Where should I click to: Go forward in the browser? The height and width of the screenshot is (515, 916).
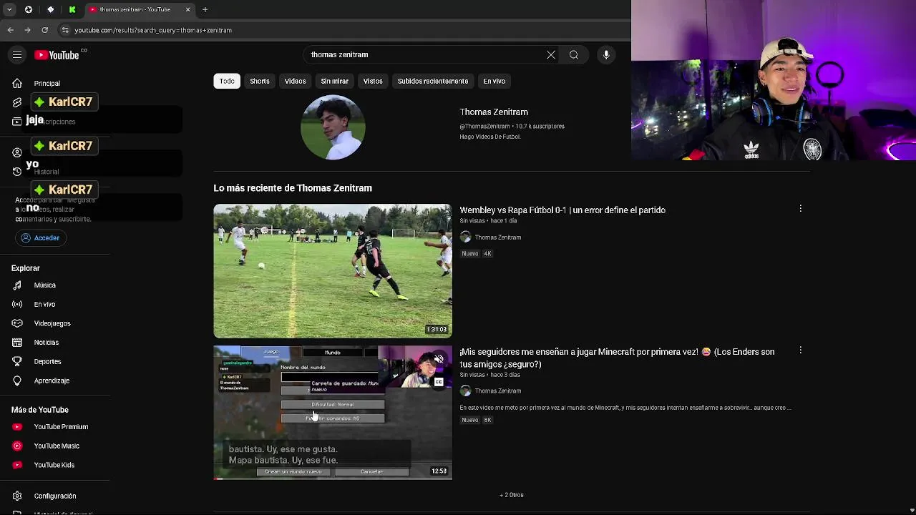(x=27, y=30)
